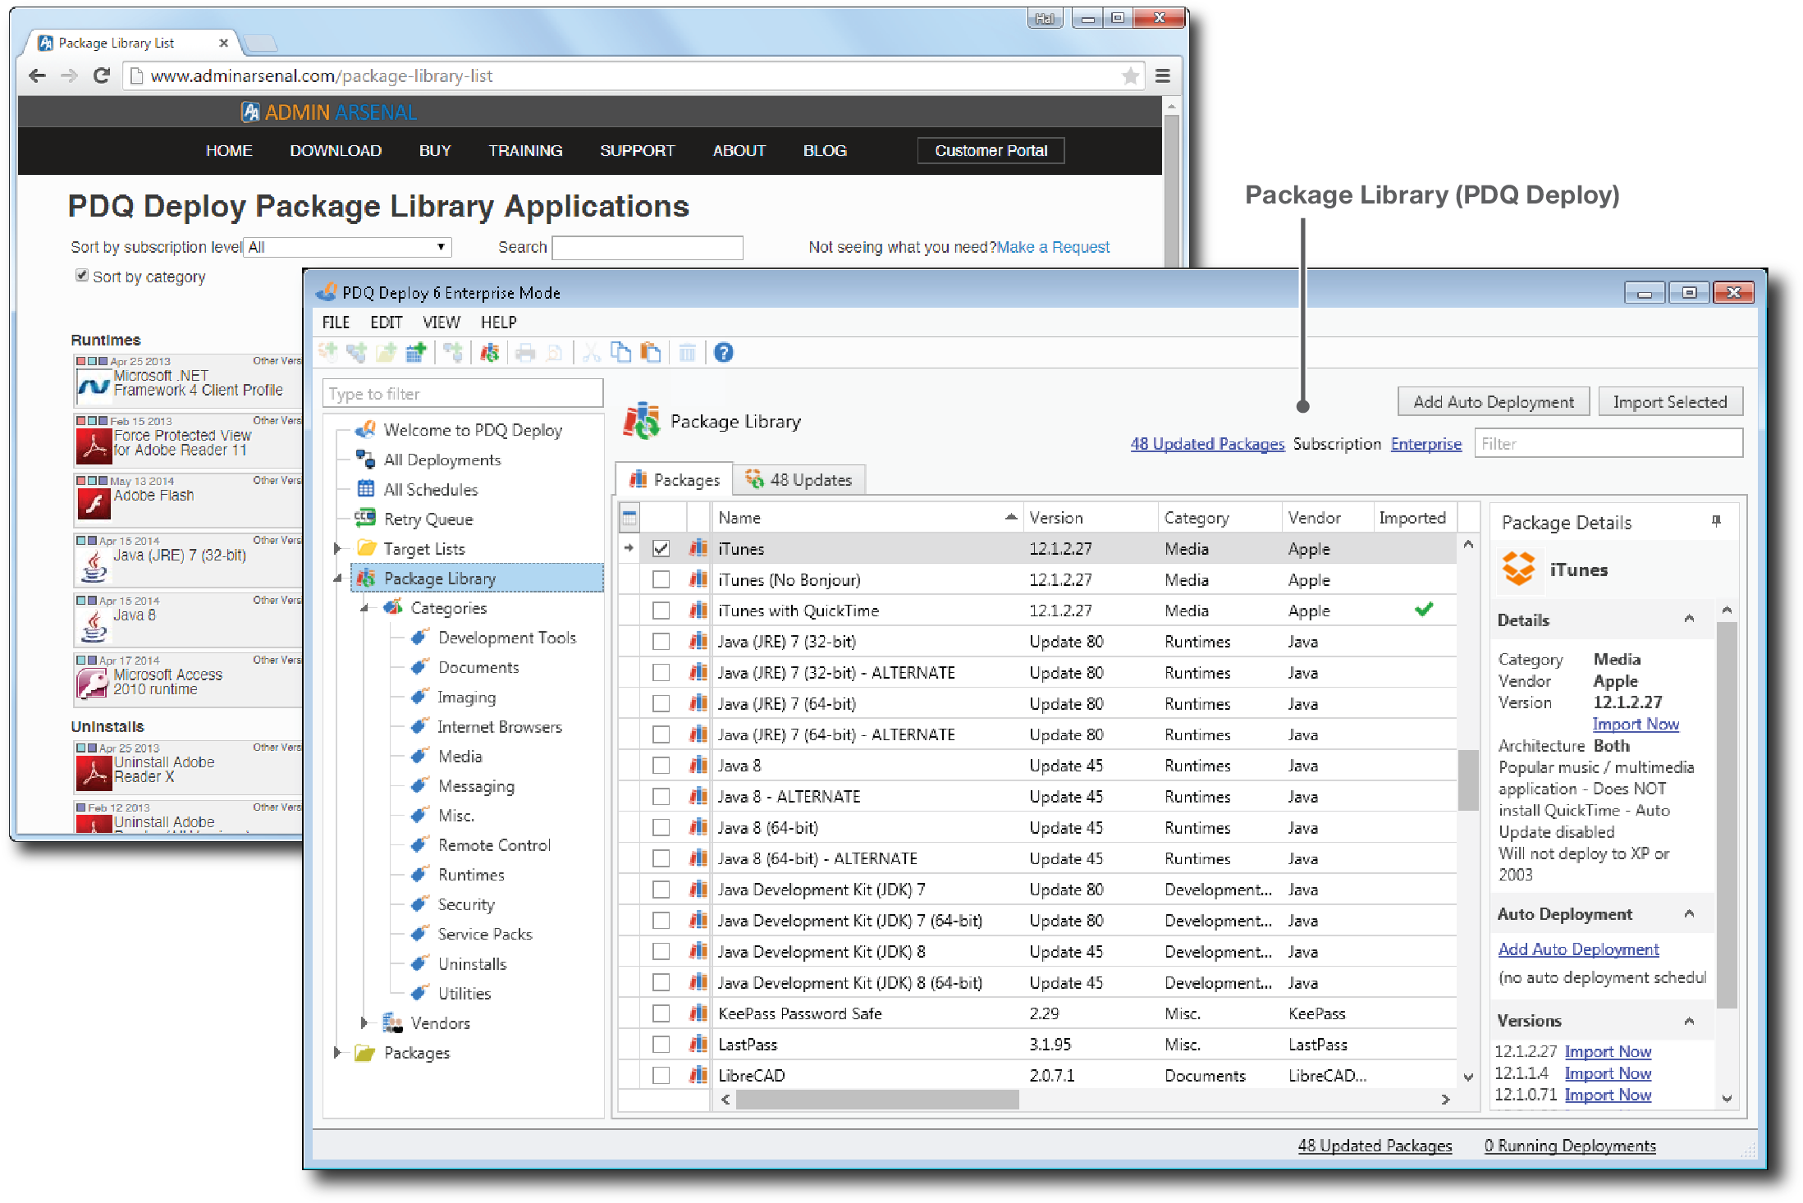Click the New Package toolbar icon
Screen dimensions: 1803x1203
coord(328,353)
